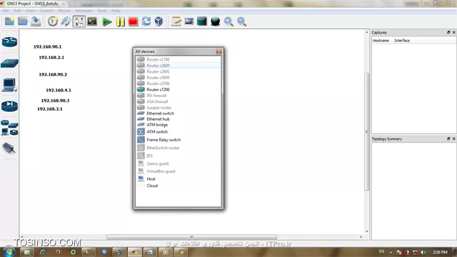Select Router c3600 in device list
The image size is (457, 257).
[x=179, y=78]
